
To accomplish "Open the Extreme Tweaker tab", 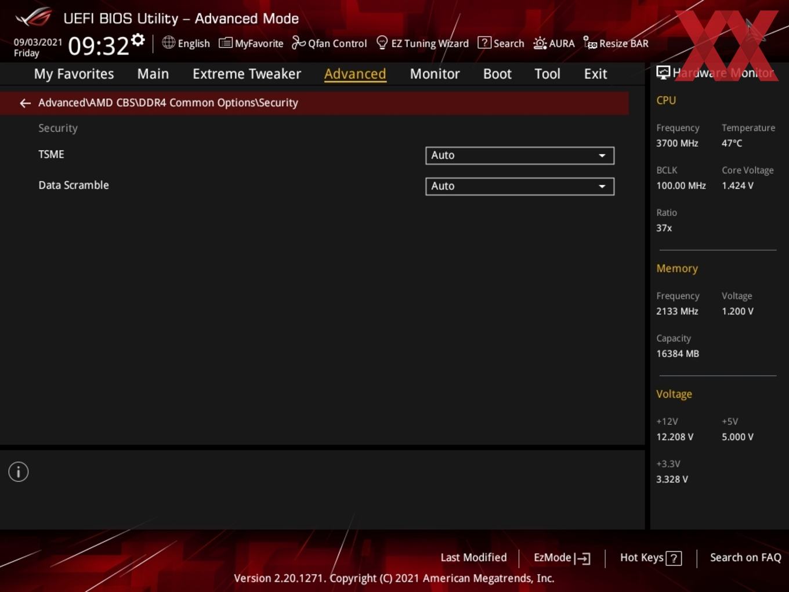I will [x=247, y=74].
